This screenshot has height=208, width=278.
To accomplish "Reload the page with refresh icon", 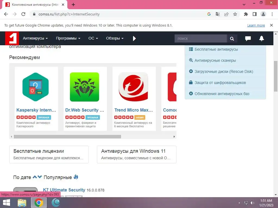I will [x=23, y=14].
